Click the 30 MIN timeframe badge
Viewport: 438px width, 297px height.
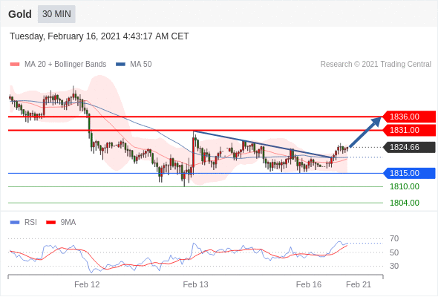(56, 14)
